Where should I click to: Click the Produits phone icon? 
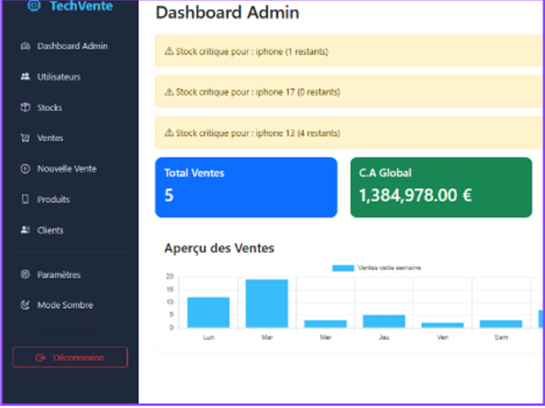point(26,200)
